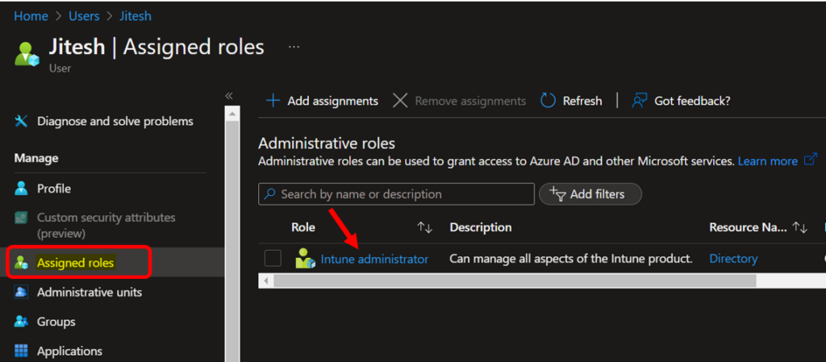Click the Groups sidebar icon
Image resolution: width=826 pixels, height=362 pixels.
point(21,322)
